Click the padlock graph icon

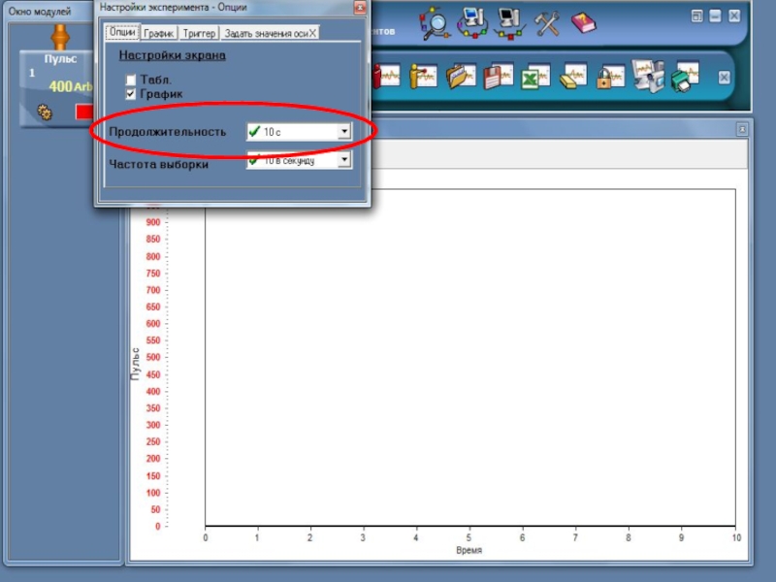click(x=610, y=78)
